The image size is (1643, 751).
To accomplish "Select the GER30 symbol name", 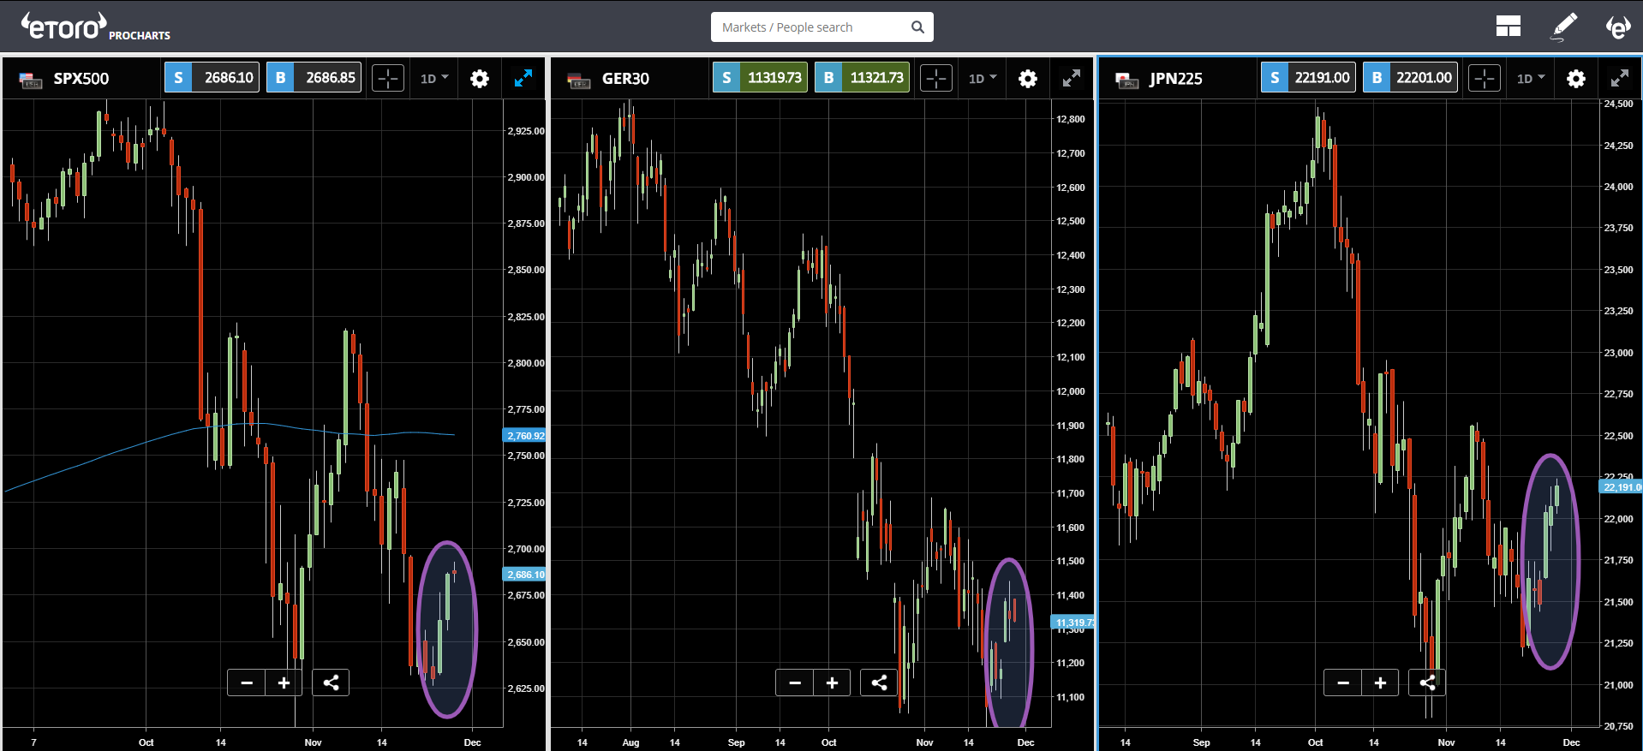I will tap(625, 79).
